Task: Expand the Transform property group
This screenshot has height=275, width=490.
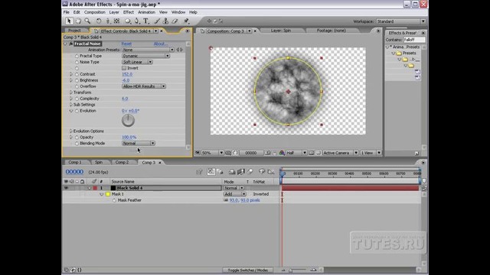Action: tap(71, 92)
